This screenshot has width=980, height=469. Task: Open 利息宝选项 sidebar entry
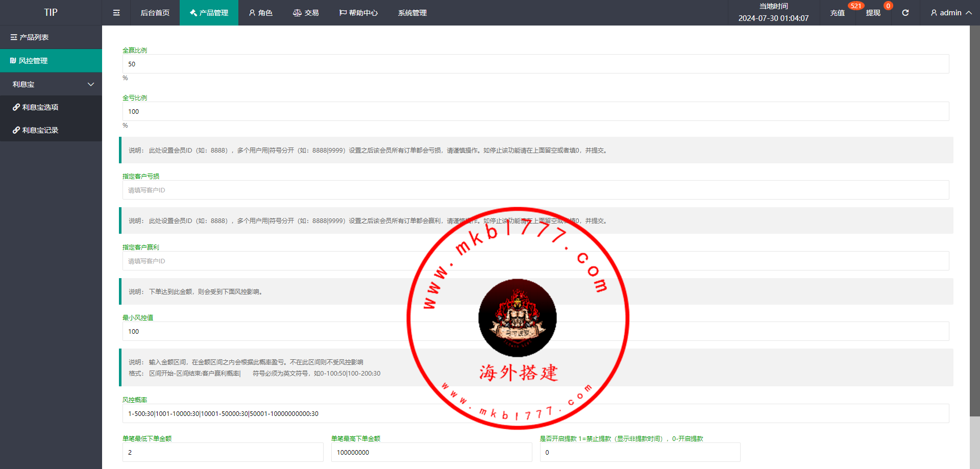51,107
